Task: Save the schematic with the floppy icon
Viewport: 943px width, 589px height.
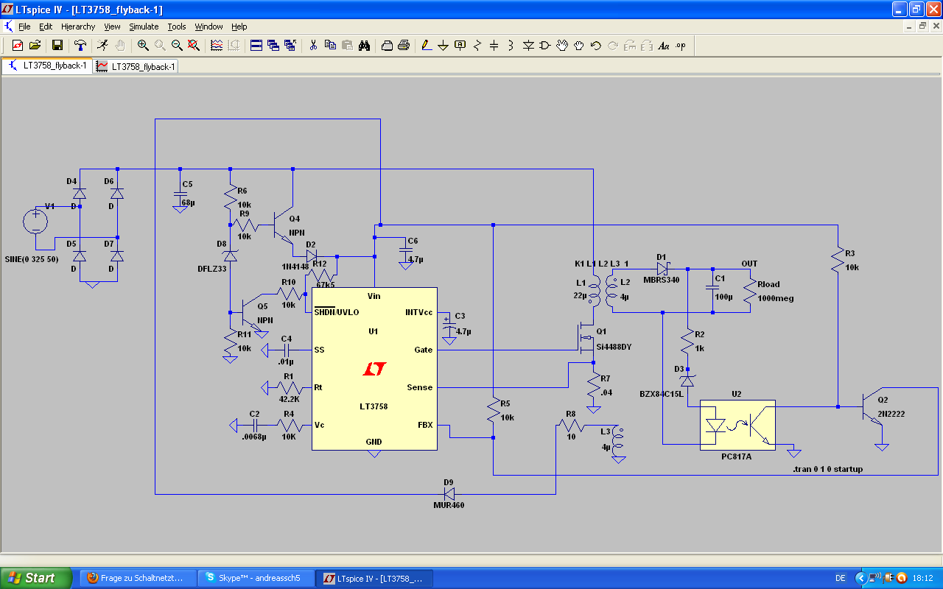Action: pos(57,46)
